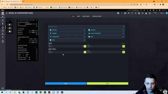Open the Twitter link in the top bar

coord(150,10)
